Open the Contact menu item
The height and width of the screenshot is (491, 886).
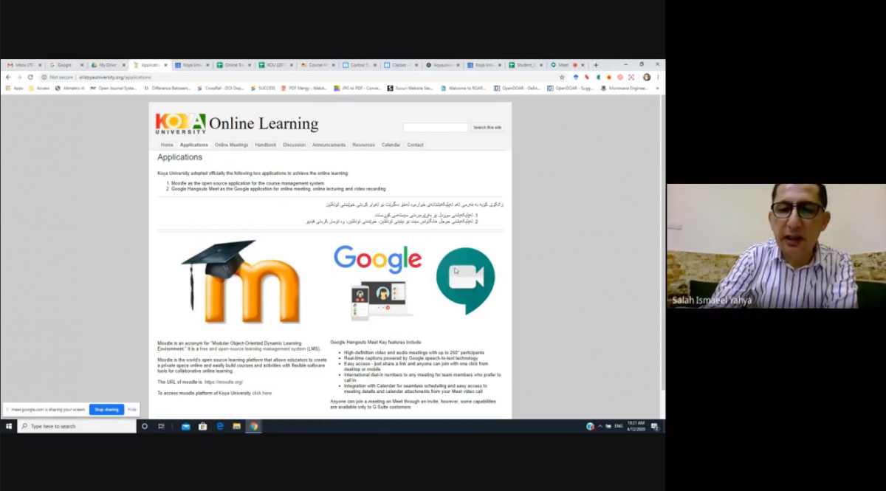click(415, 145)
